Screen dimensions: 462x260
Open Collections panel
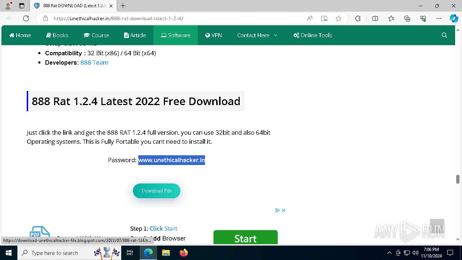pos(407,18)
